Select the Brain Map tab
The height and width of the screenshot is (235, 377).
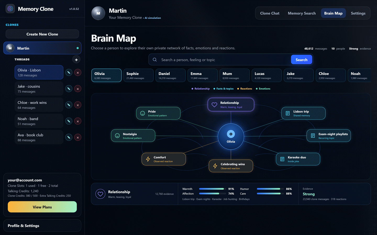[x=333, y=13]
